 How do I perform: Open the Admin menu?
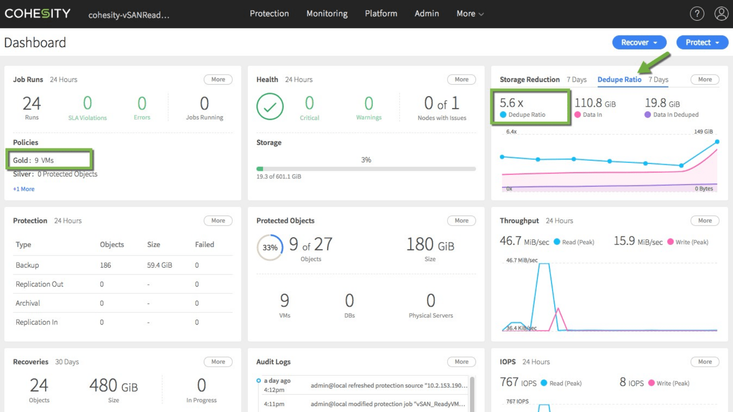click(x=427, y=14)
